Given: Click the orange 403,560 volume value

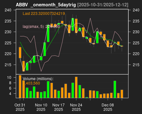Looking at the screenshot, I should 33,83.
